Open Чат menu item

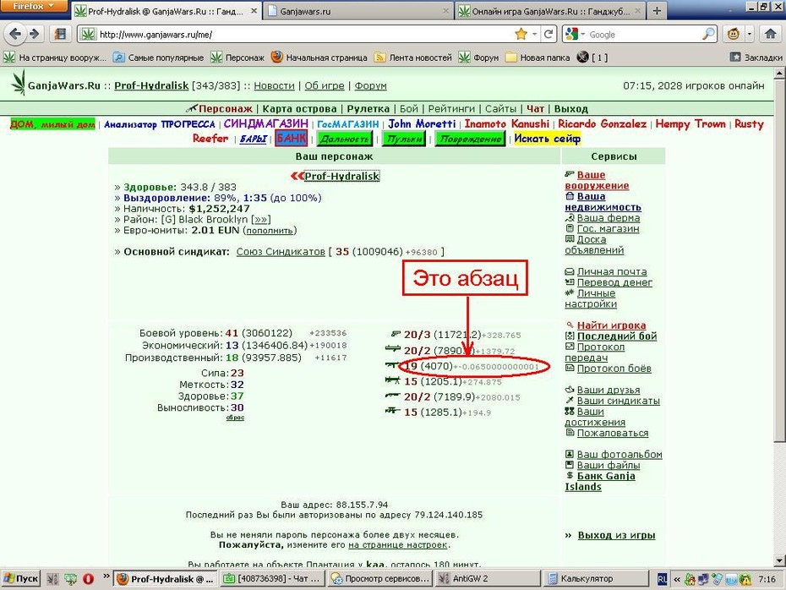(535, 109)
